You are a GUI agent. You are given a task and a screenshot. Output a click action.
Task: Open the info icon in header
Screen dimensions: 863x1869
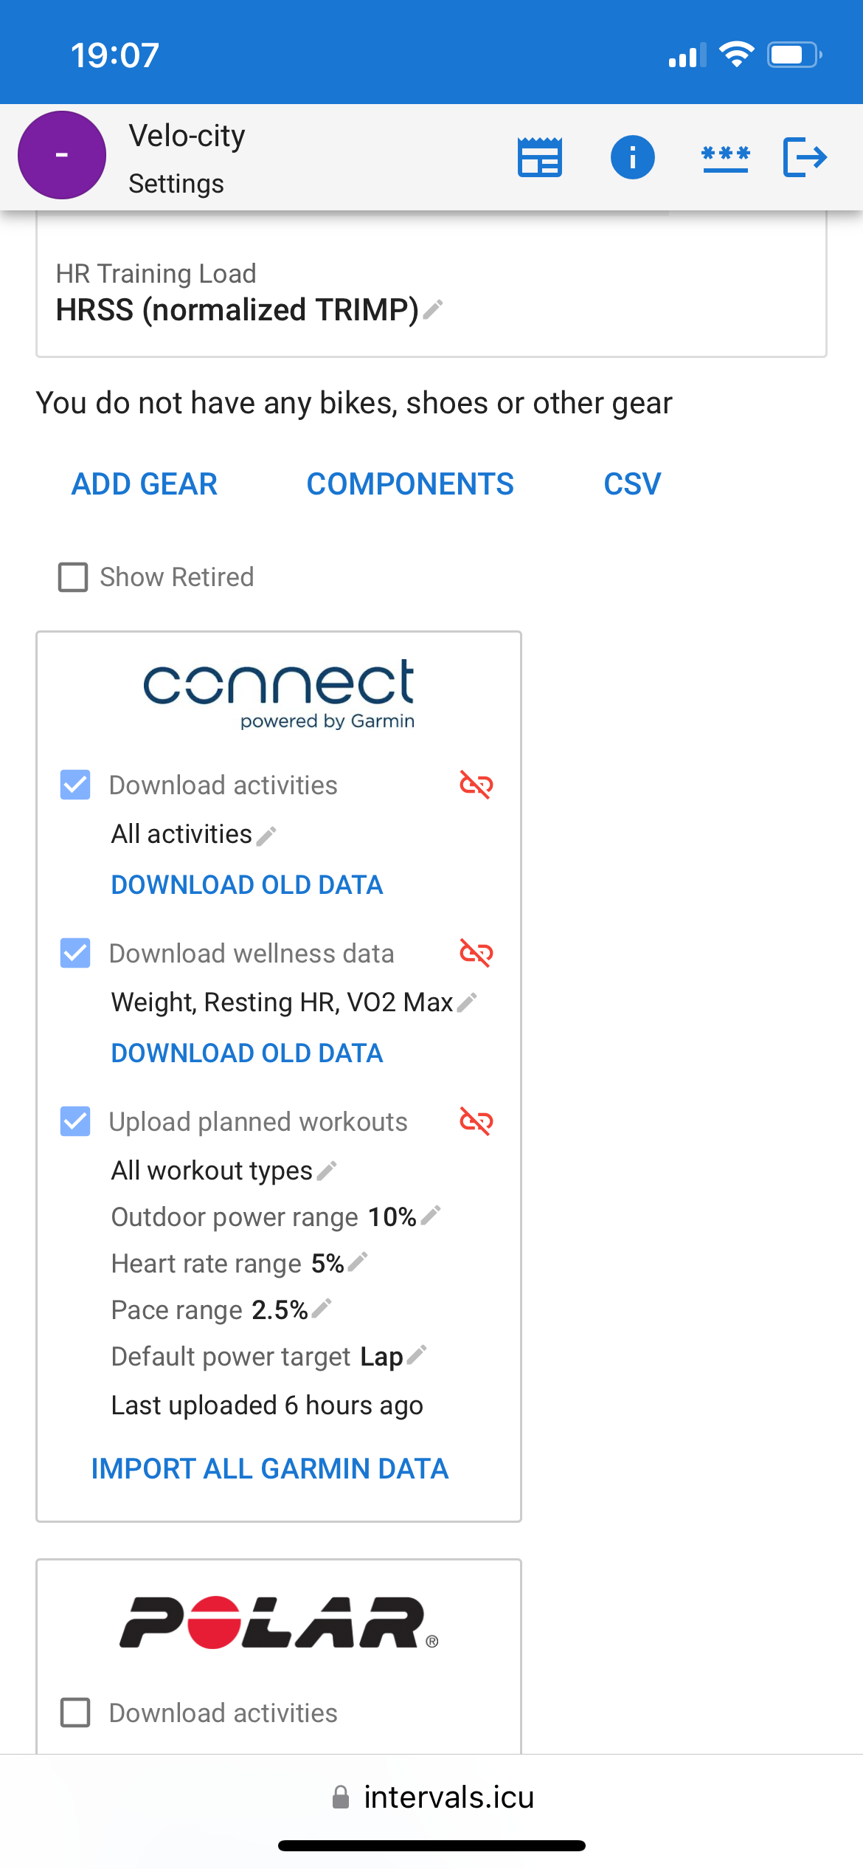click(632, 157)
